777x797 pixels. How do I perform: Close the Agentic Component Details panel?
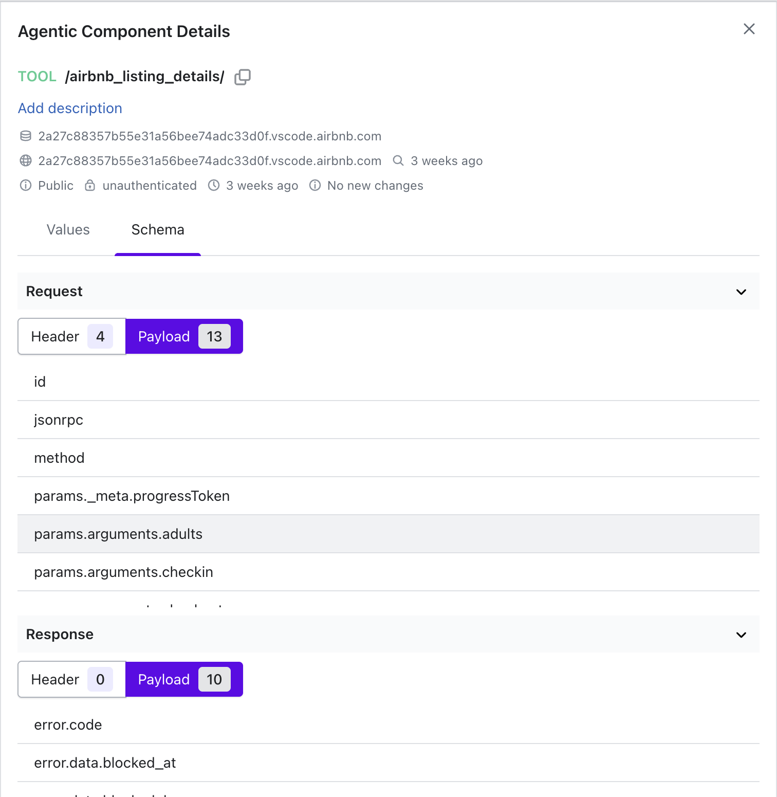click(749, 29)
